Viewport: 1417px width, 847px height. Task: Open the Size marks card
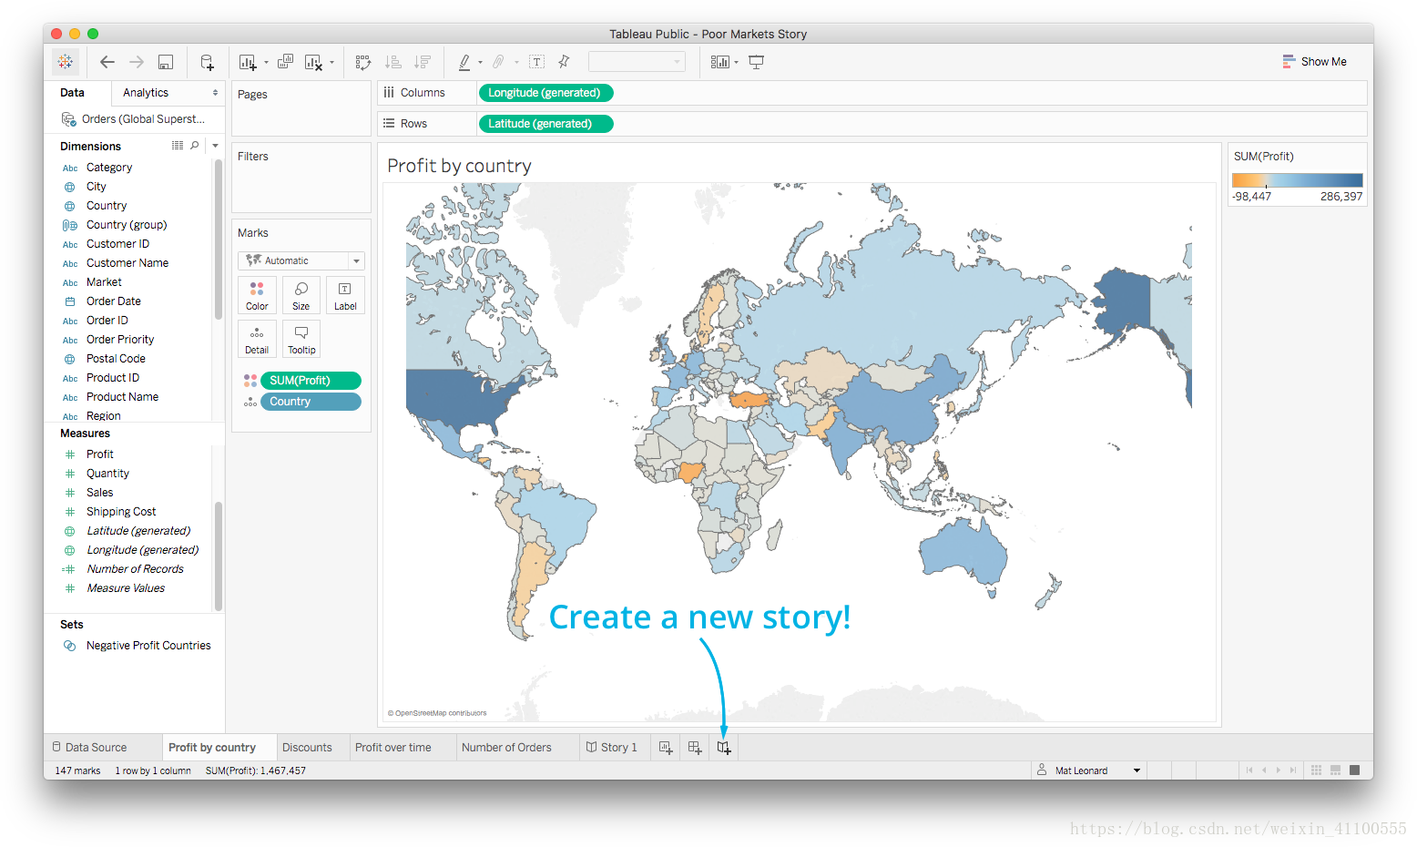pos(301,295)
